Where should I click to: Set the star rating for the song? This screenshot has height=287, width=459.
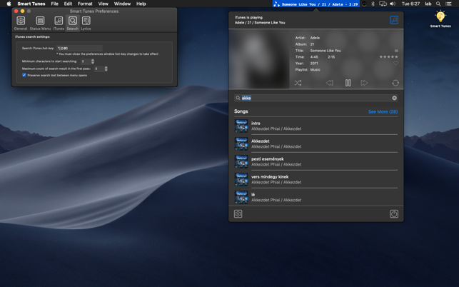pos(389,57)
